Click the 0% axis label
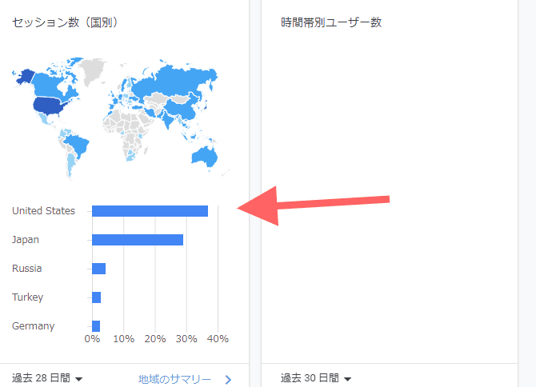 coord(92,339)
